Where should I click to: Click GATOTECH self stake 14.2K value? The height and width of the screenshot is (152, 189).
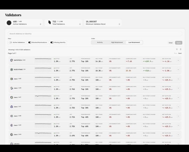click(x=98, y=61)
